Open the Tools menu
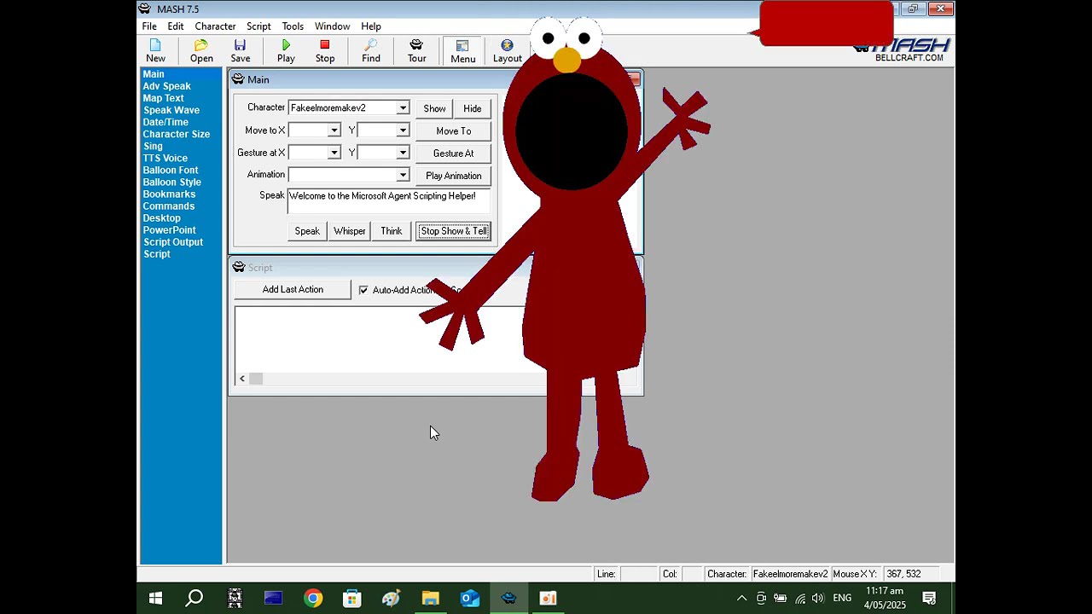The height and width of the screenshot is (614, 1092). click(x=293, y=26)
